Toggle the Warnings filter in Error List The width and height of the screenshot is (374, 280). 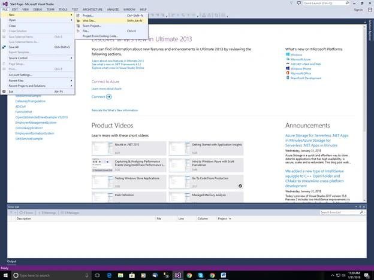[x=47, y=212]
